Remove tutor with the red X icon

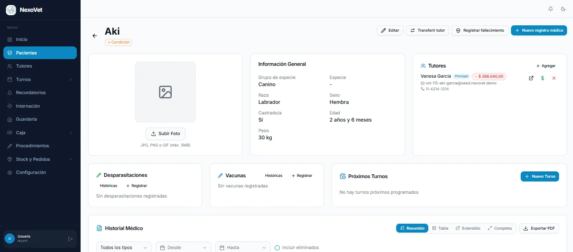pyautogui.click(x=554, y=78)
